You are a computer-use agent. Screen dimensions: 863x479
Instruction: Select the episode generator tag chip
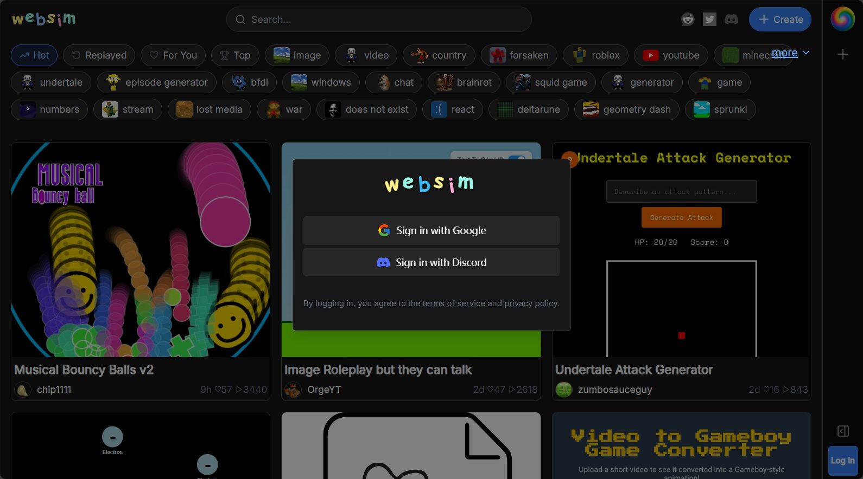point(156,82)
